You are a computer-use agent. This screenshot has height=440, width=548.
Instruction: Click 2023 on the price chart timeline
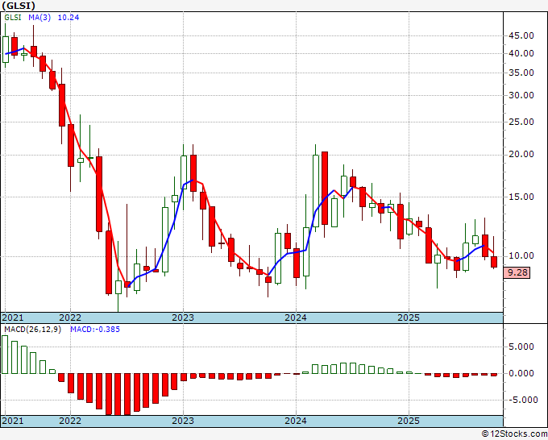click(x=183, y=318)
